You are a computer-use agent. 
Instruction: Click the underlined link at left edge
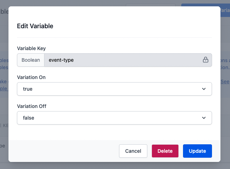tap(4, 88)
